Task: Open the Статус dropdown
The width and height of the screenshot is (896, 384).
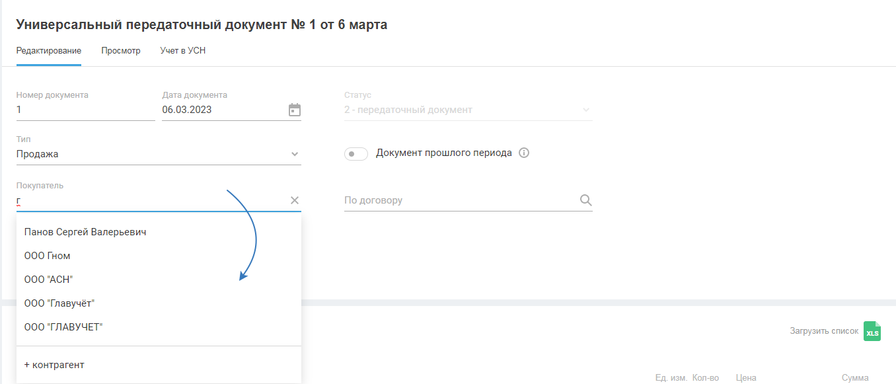Action: click(468, 110)
